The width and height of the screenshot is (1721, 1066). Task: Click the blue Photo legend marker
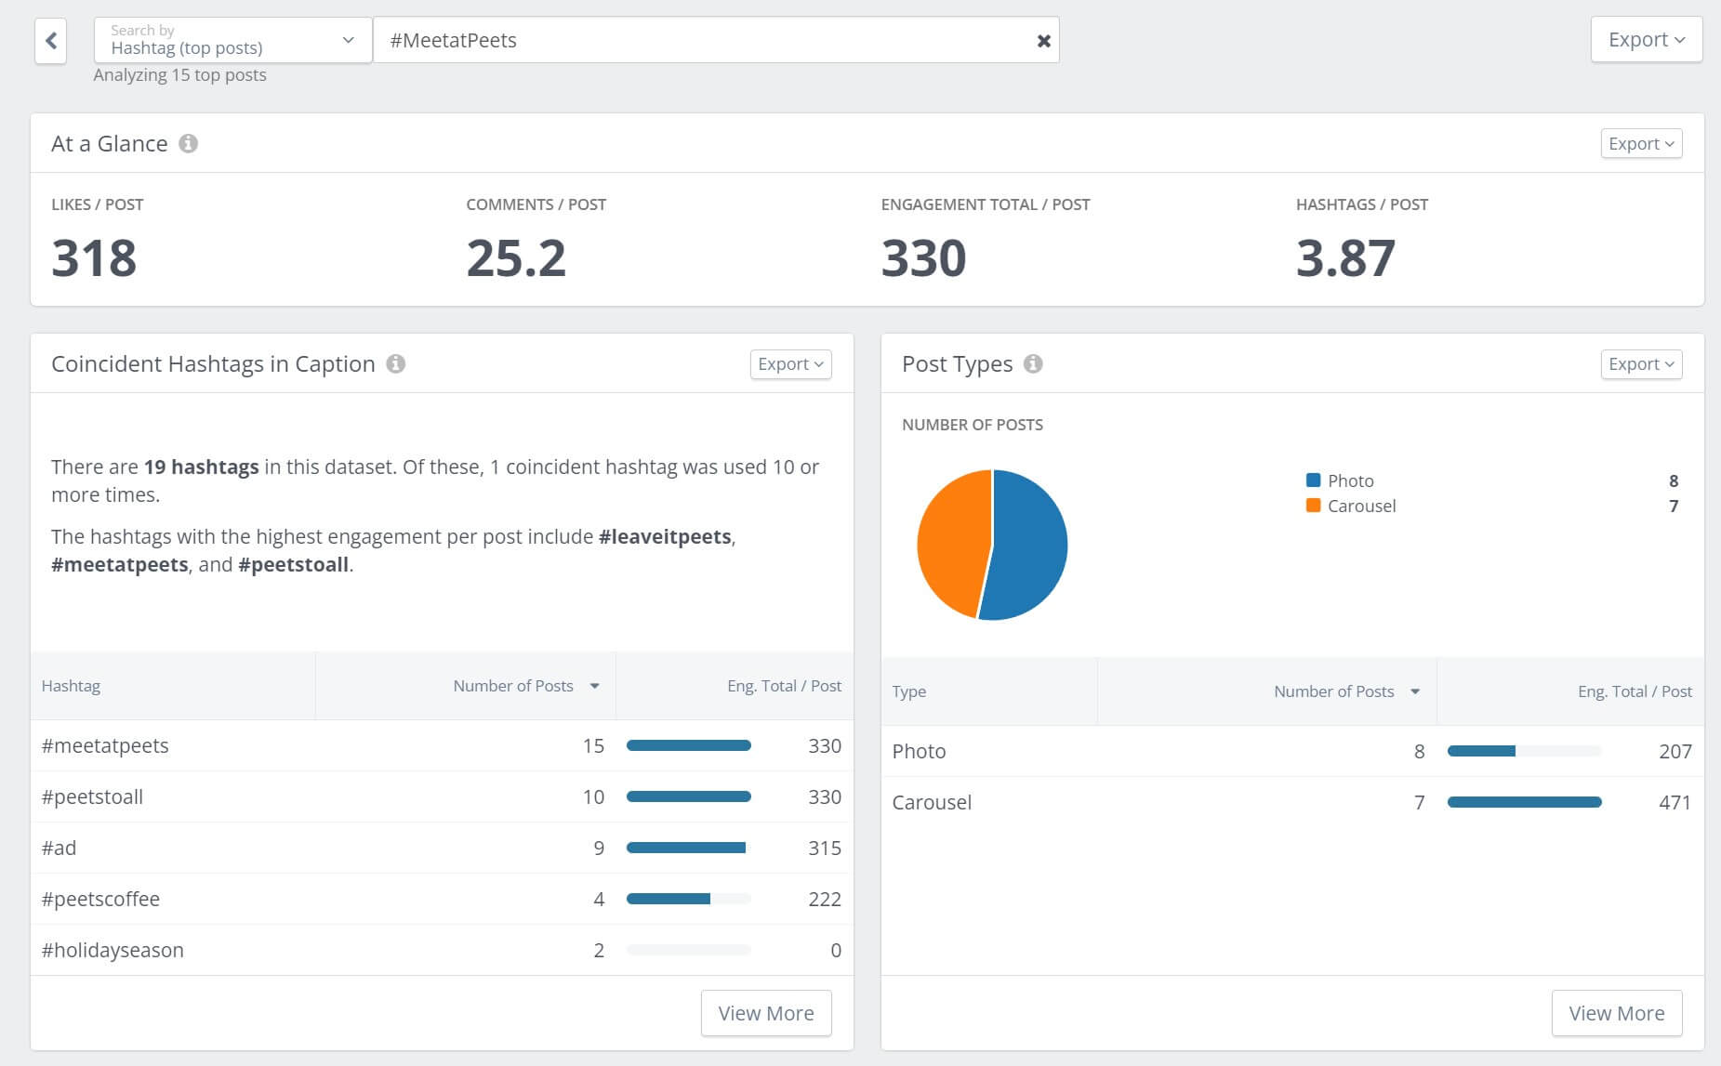tap(1311, 480)
